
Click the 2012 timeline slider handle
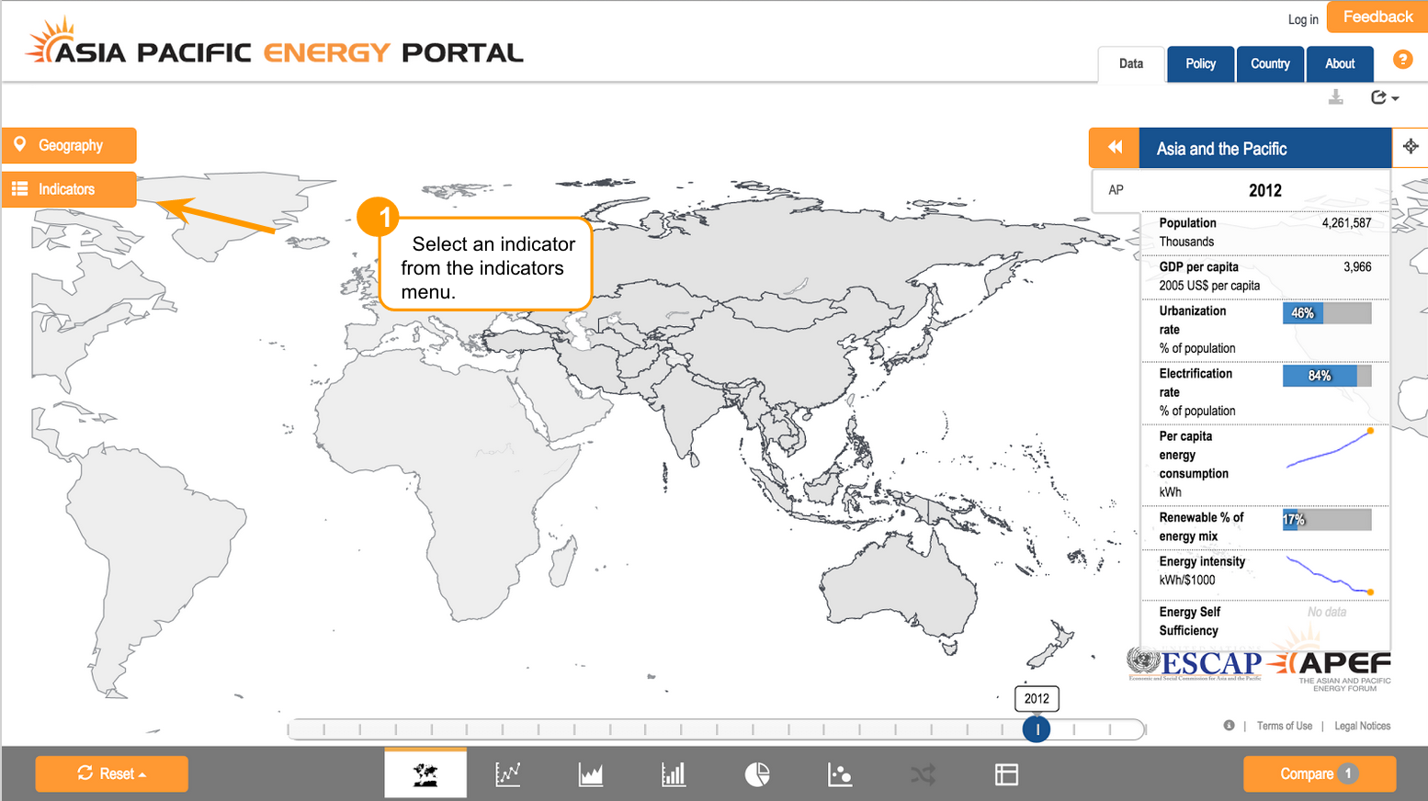(1037, 729)
